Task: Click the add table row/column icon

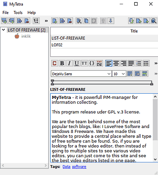Action: 145,74
